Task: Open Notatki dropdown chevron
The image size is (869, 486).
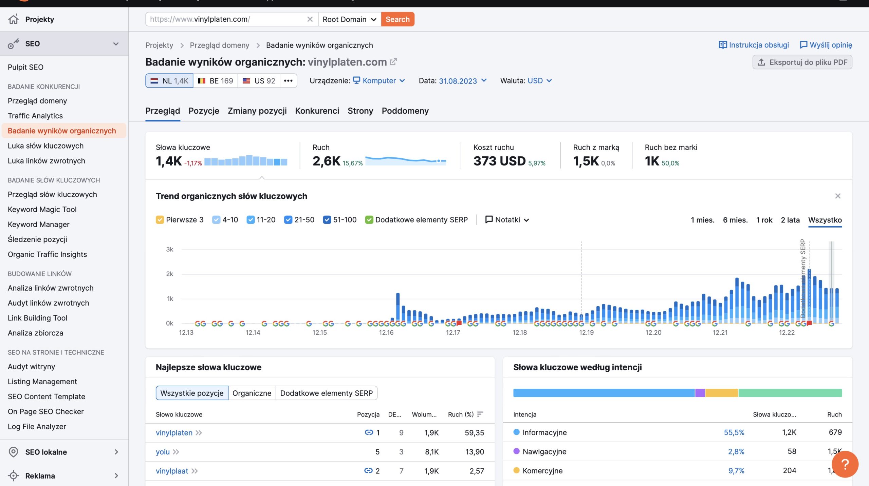Action: (x=526, y=220)
